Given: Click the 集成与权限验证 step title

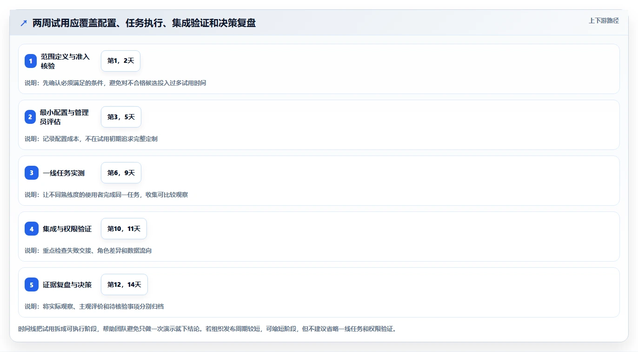Looking at the screenshot, I should [67, 229].
